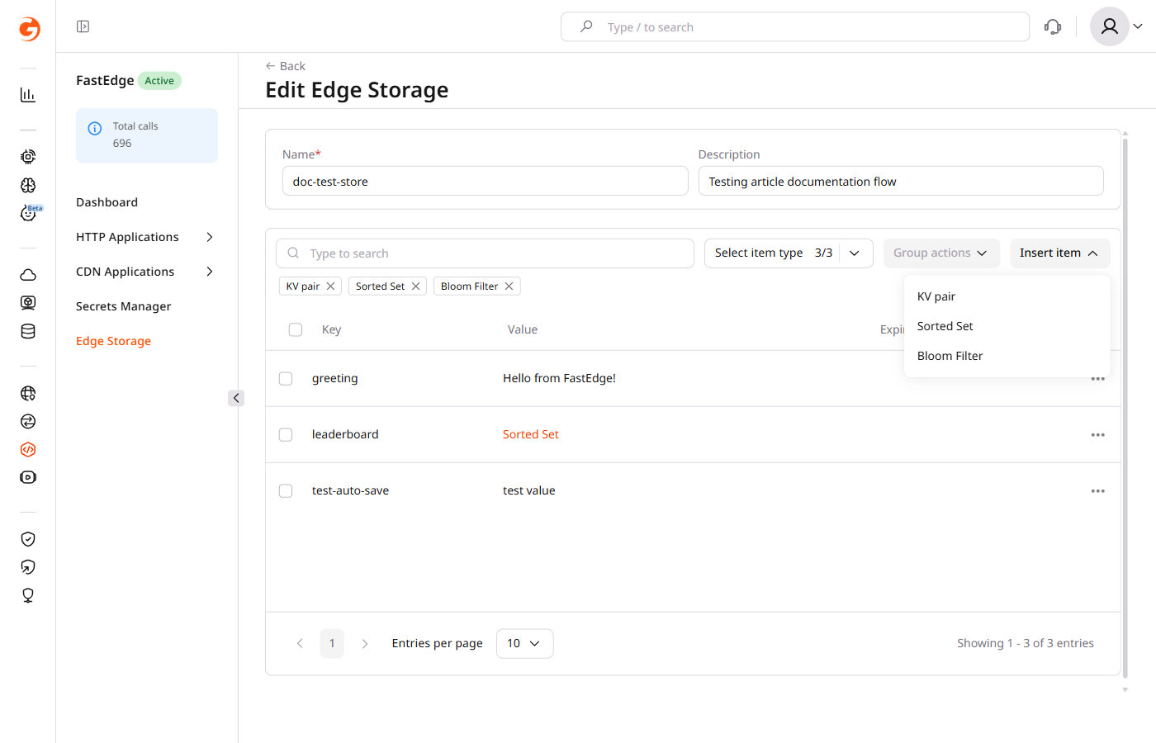Click the Name input field
Viewport: 1156px width, 743px height.
coord(485,181)
